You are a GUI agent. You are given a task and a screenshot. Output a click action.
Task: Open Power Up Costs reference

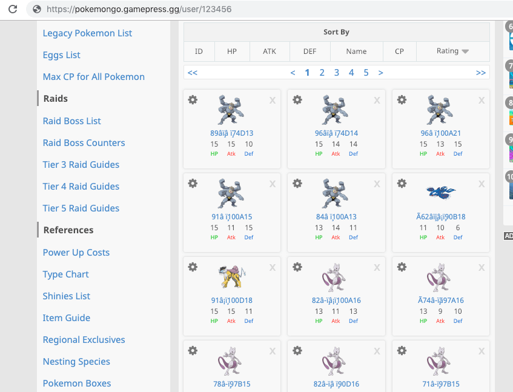(x=76, y=253)
